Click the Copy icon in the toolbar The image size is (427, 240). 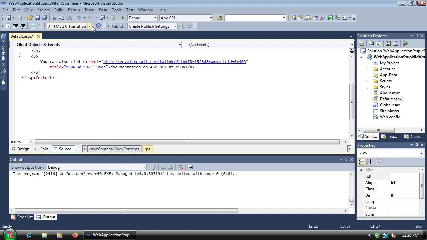coord(61,18)
